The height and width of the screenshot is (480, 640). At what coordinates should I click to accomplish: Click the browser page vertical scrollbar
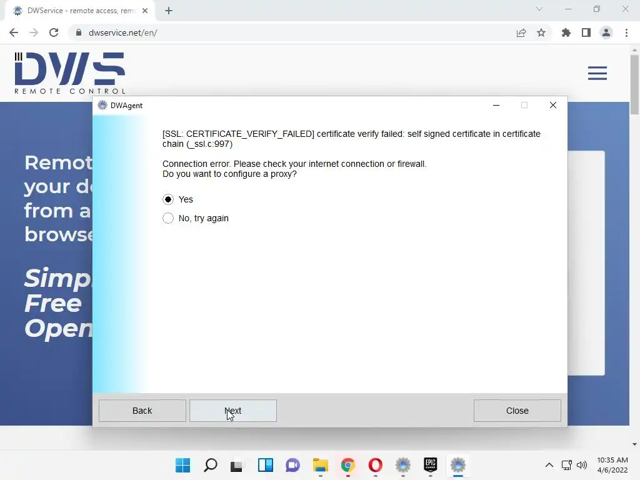(x=634, y=84)
